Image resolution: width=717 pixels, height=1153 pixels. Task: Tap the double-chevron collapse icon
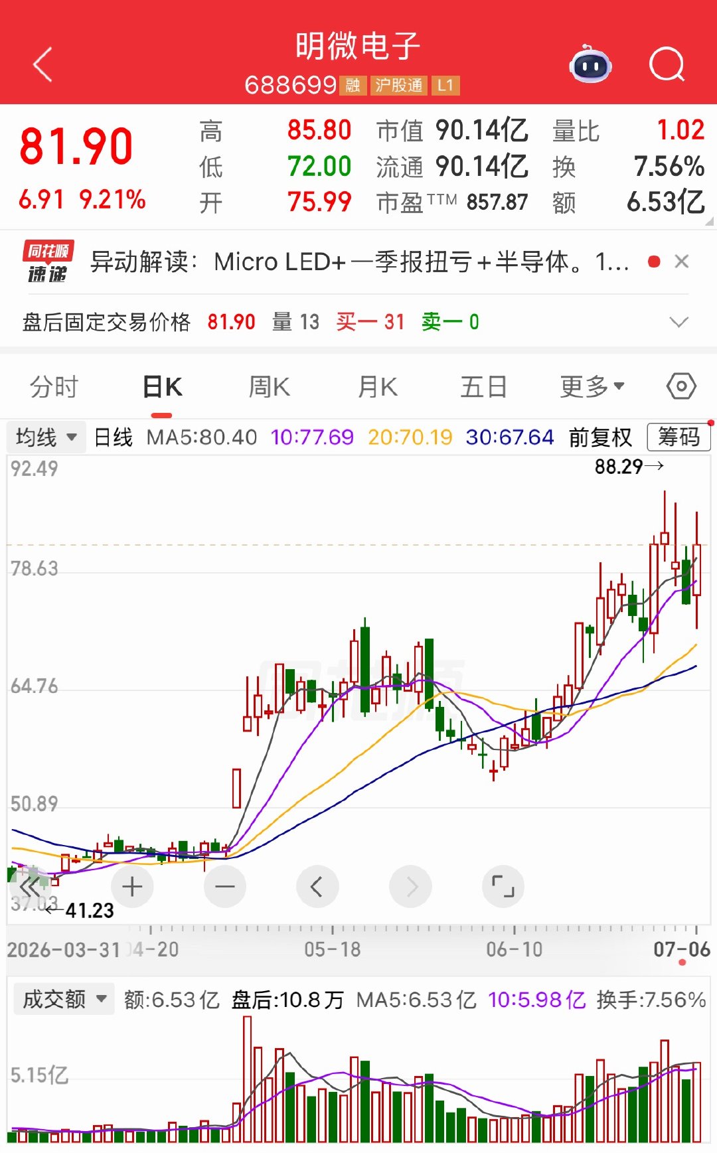coord(30,887)
